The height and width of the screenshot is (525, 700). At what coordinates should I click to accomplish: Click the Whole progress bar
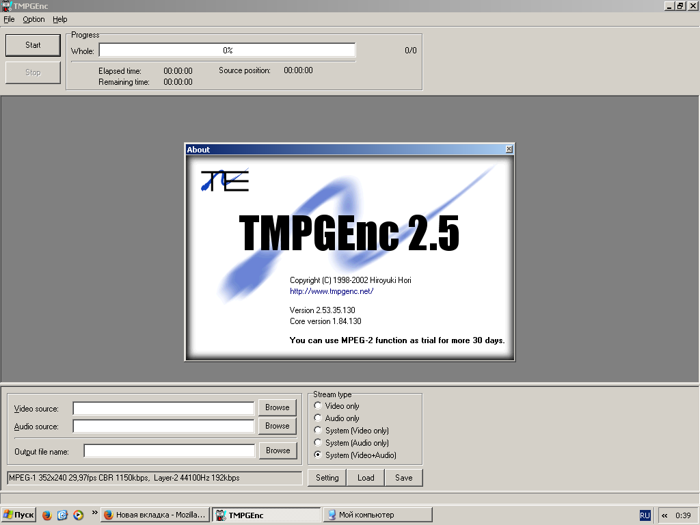coord(227,50)
